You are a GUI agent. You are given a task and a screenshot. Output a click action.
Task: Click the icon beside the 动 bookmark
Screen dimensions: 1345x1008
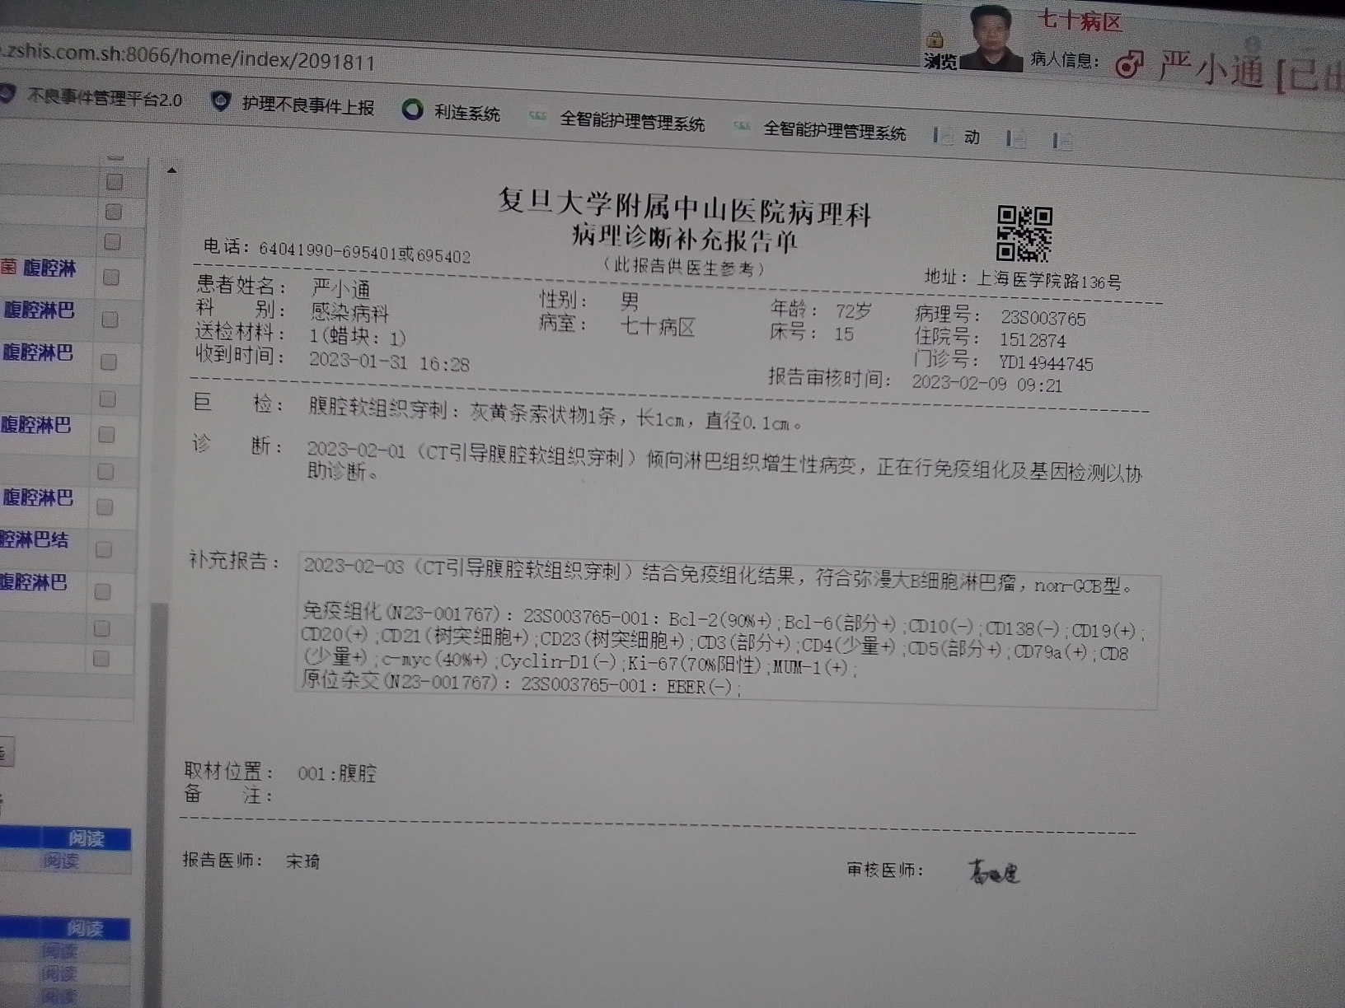coord(943,136)
